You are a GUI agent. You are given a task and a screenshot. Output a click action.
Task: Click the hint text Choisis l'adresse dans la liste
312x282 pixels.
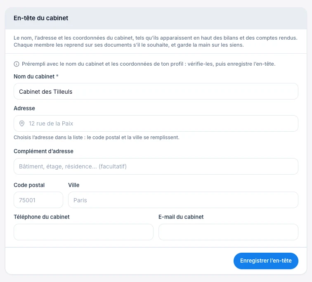(x=97, y=137)
